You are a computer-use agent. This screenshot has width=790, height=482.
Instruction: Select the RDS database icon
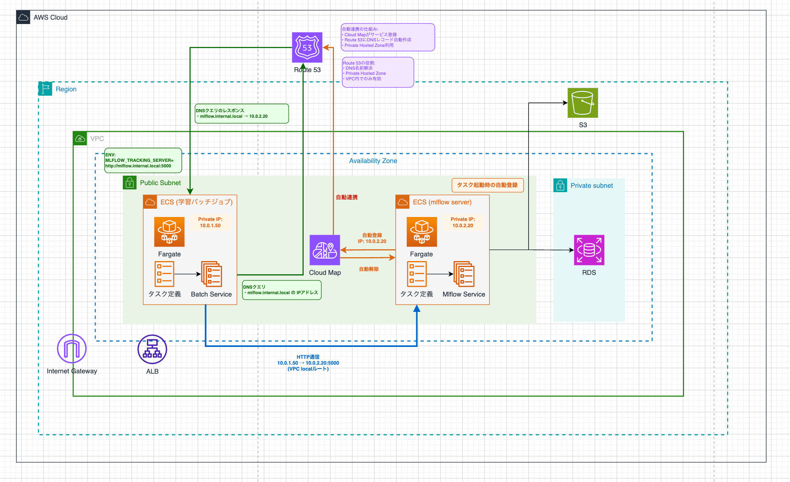click(x=589, y=250)
